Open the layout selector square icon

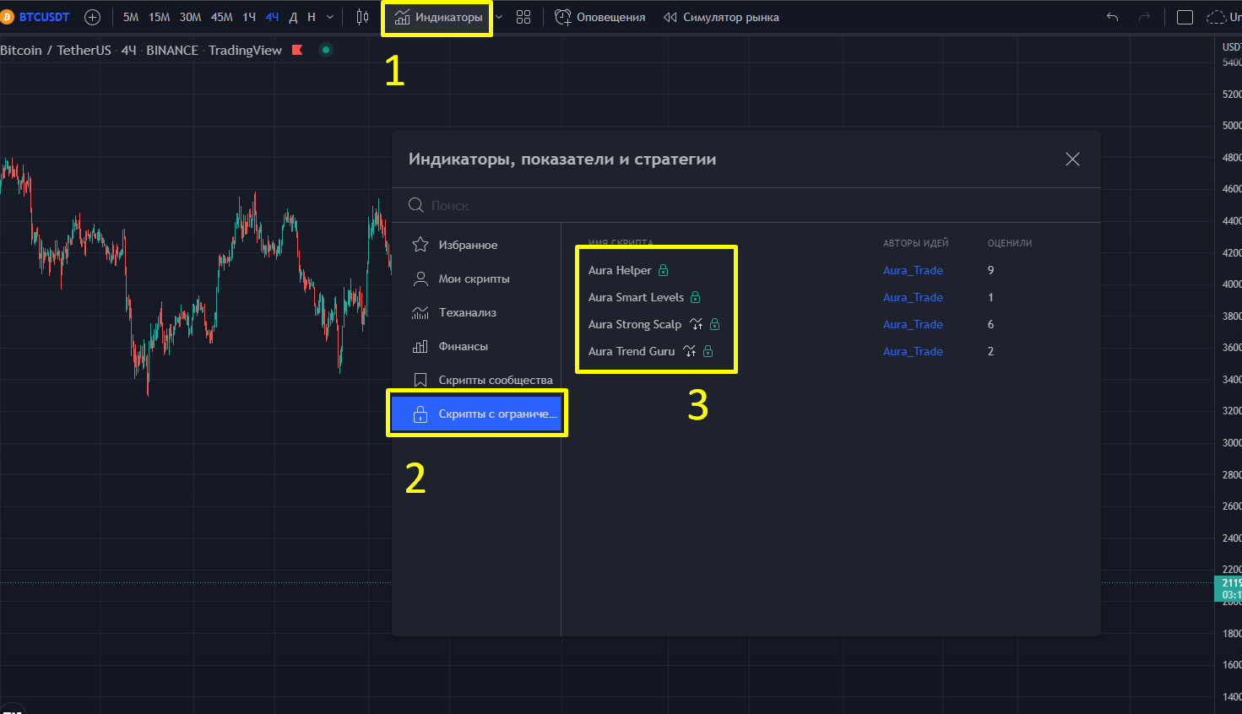(1185, 17)
